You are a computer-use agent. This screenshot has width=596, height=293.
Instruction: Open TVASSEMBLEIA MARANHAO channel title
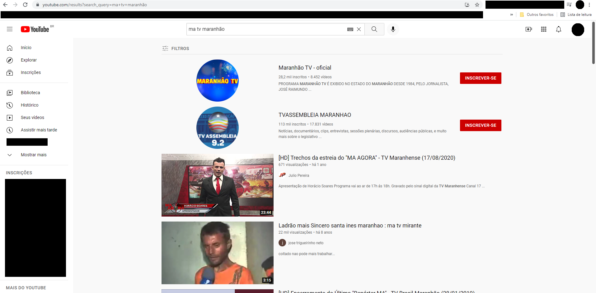click(x=315, y=115)
